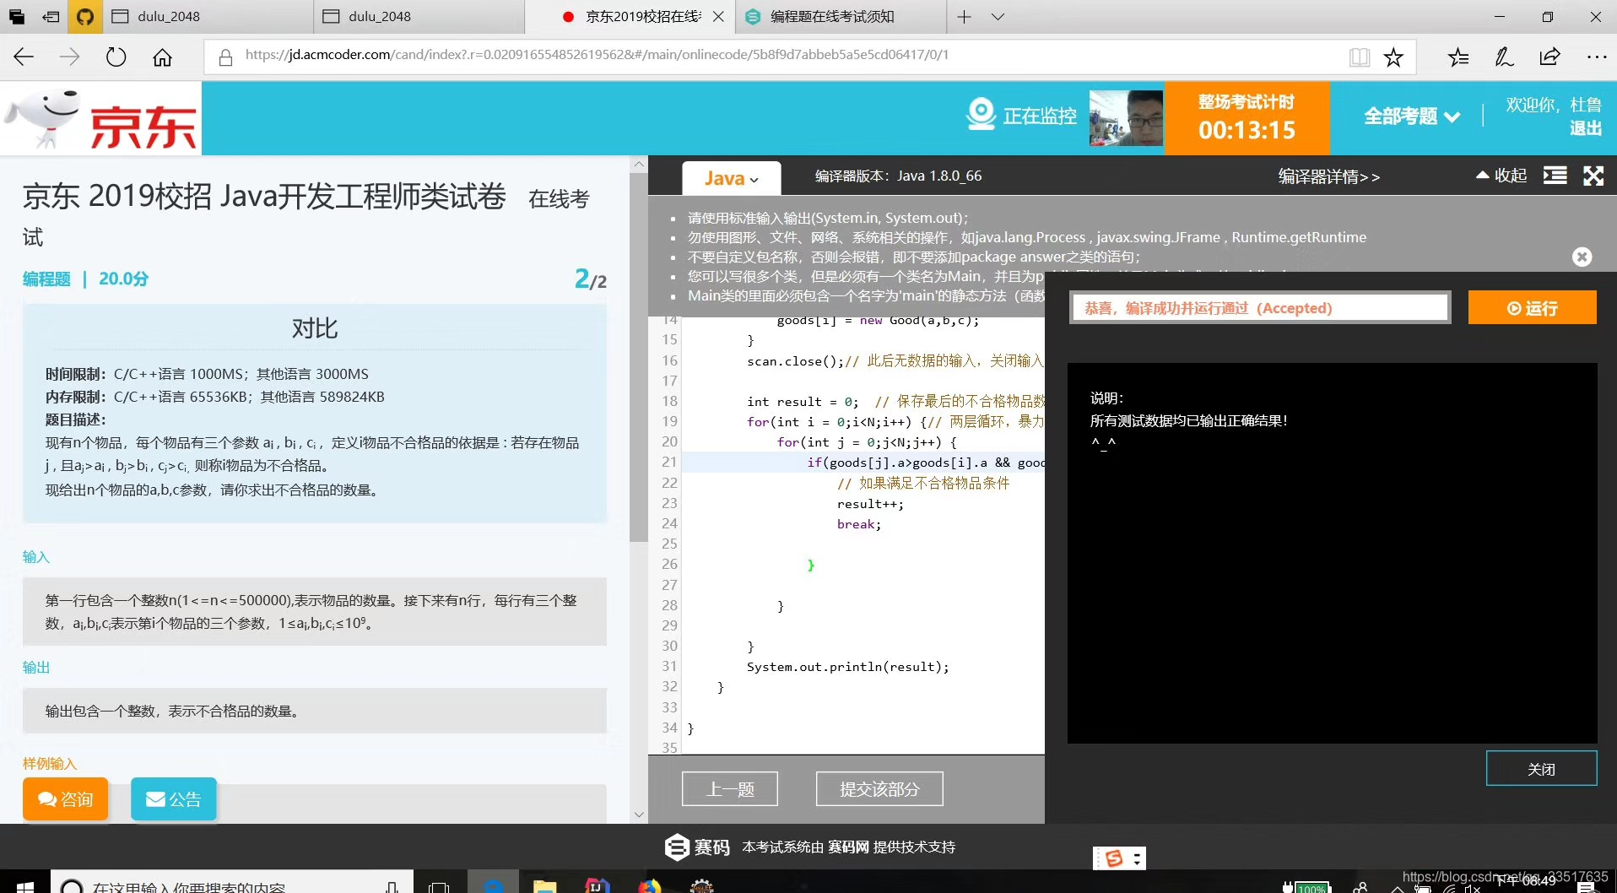Click code line 21 in the editor
The height and width of the screenshot is (893, 1617).
(x=863, y=463)
